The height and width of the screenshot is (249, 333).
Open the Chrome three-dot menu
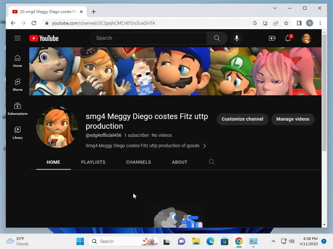[320, 23]
